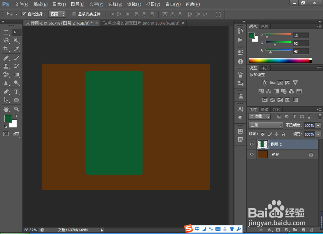323x234 pixels.
Task: Reset default foreground and background colors
Action: (5, 127)
